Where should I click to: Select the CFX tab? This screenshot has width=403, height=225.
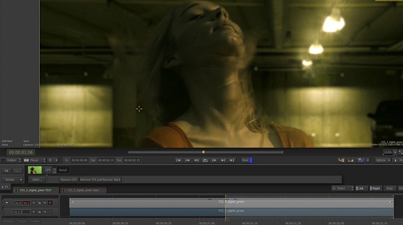48,170
